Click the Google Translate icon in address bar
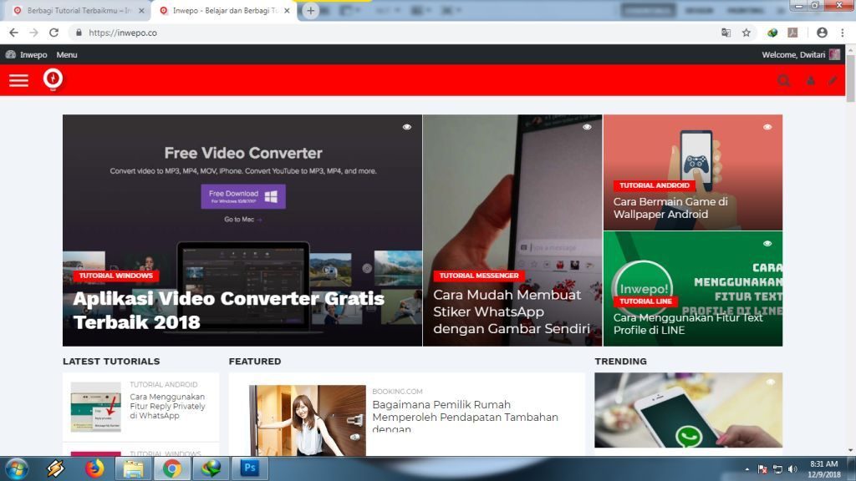 pos(726,33)
